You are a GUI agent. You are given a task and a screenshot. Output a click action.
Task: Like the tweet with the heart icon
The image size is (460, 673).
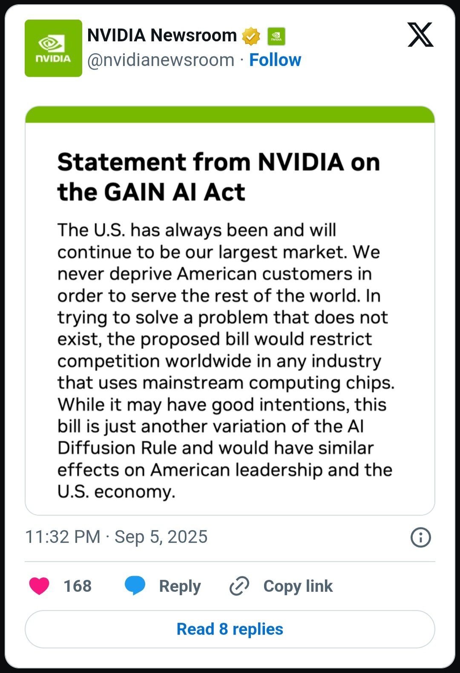(39, 586)
